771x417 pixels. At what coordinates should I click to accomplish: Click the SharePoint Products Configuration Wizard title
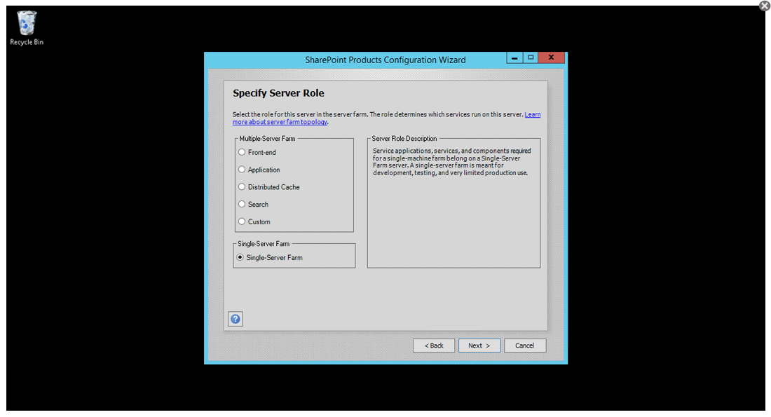(x=385, y=60)
